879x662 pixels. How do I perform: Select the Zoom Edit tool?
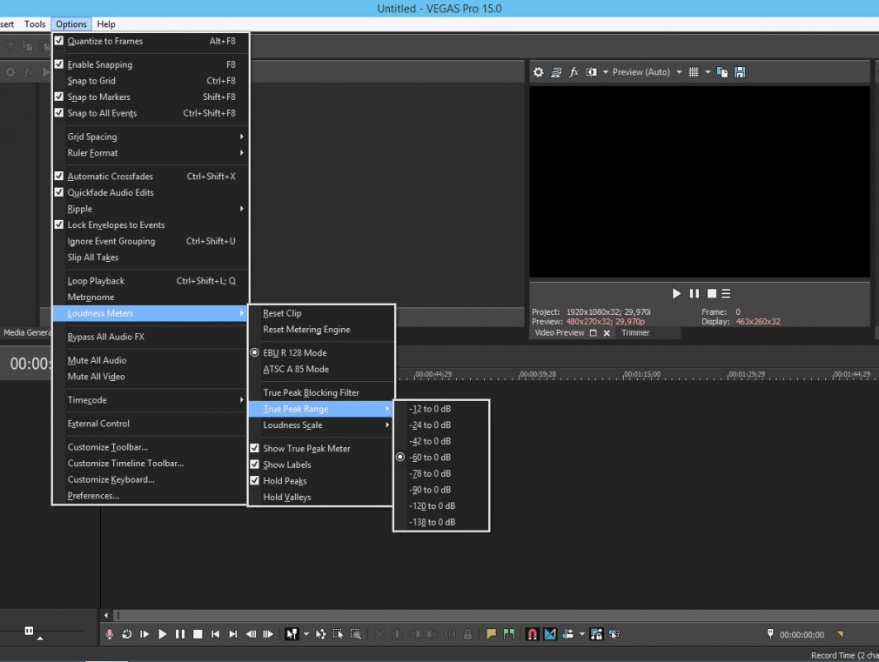356,634
